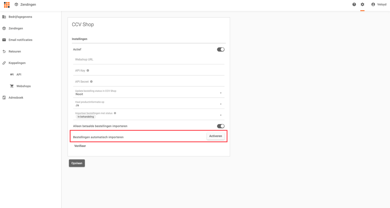Image resolution: width=390 pixels, height=208 pixels.
Task: Open Haal productinformatie op dropdown
Action: tap(221, 104)
